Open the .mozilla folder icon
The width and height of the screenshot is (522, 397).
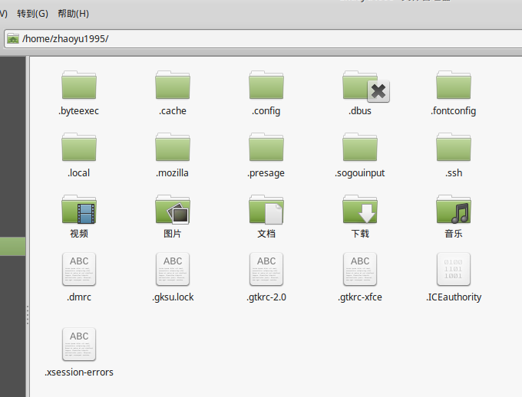(173, 147)
